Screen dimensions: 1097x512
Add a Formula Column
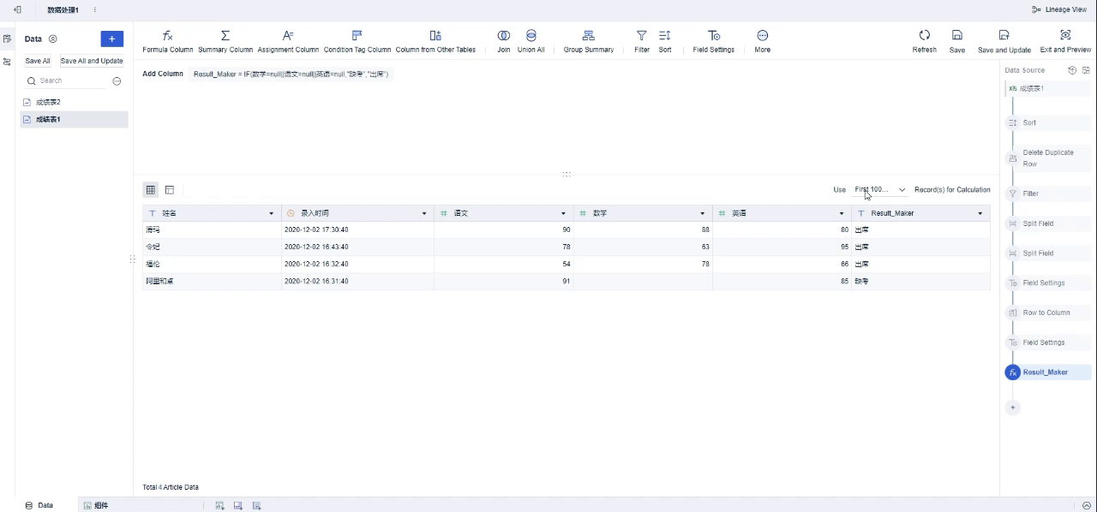pos(167,41)
